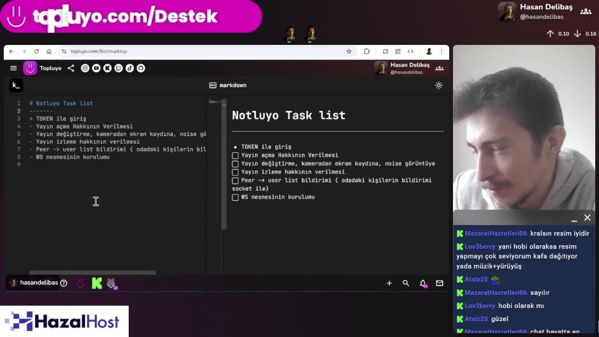Viewport: 599px width, 337px height.
Task: Open the Chrome profile avatar
Action: pos(429,51)
